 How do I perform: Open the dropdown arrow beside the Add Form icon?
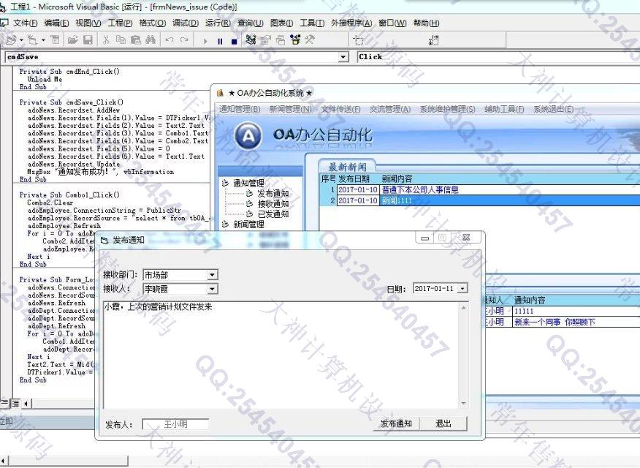pyautogui.click(x=43, y=40)
